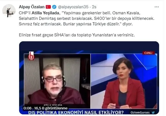Click the blue verified badge
The width and height of the screenshot is (166, 116).
pyautogui.click(x=54, y=7)
